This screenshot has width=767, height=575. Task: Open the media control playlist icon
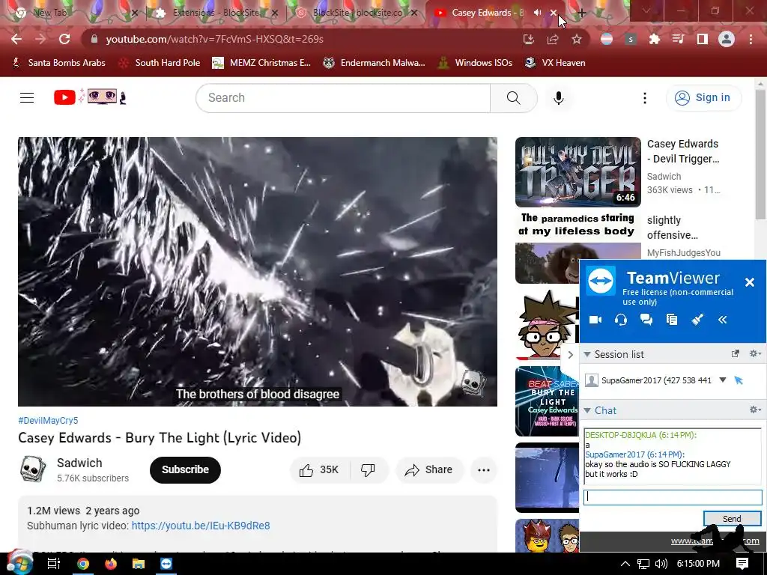(678, 39)
